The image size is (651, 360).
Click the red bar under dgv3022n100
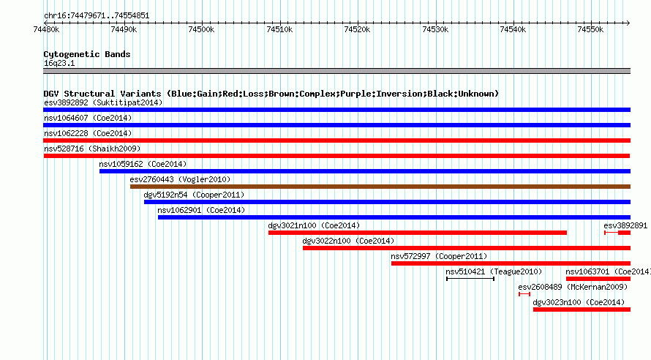click(467, 248)
